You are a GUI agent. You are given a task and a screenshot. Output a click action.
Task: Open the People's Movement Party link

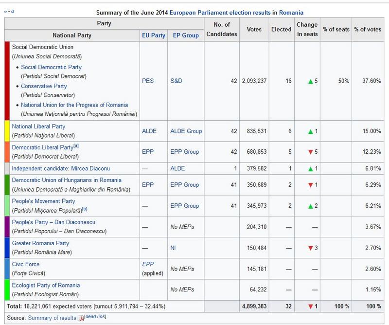pos(43,201)
